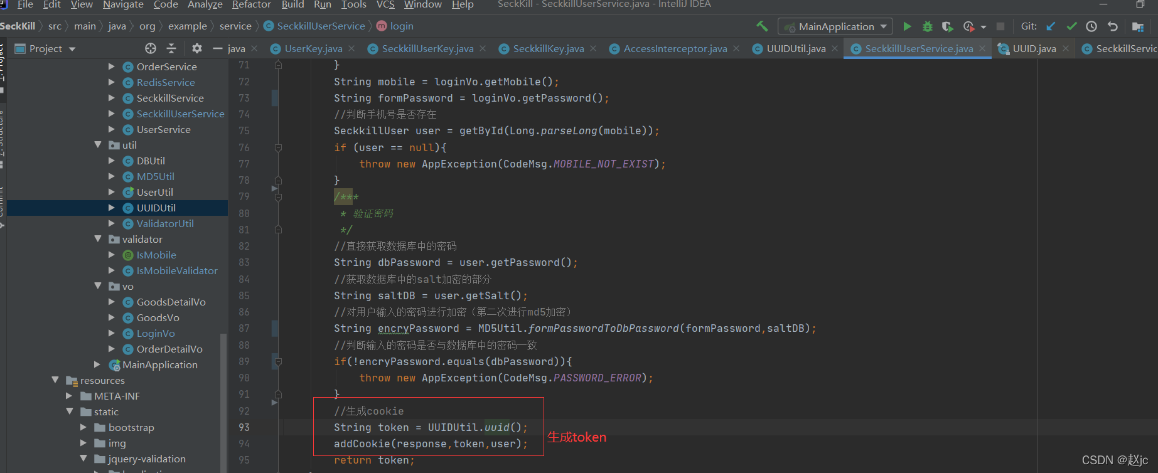Fold the if block at line 76
This screenshot has width=1158, height=473.
click(278, 147)
